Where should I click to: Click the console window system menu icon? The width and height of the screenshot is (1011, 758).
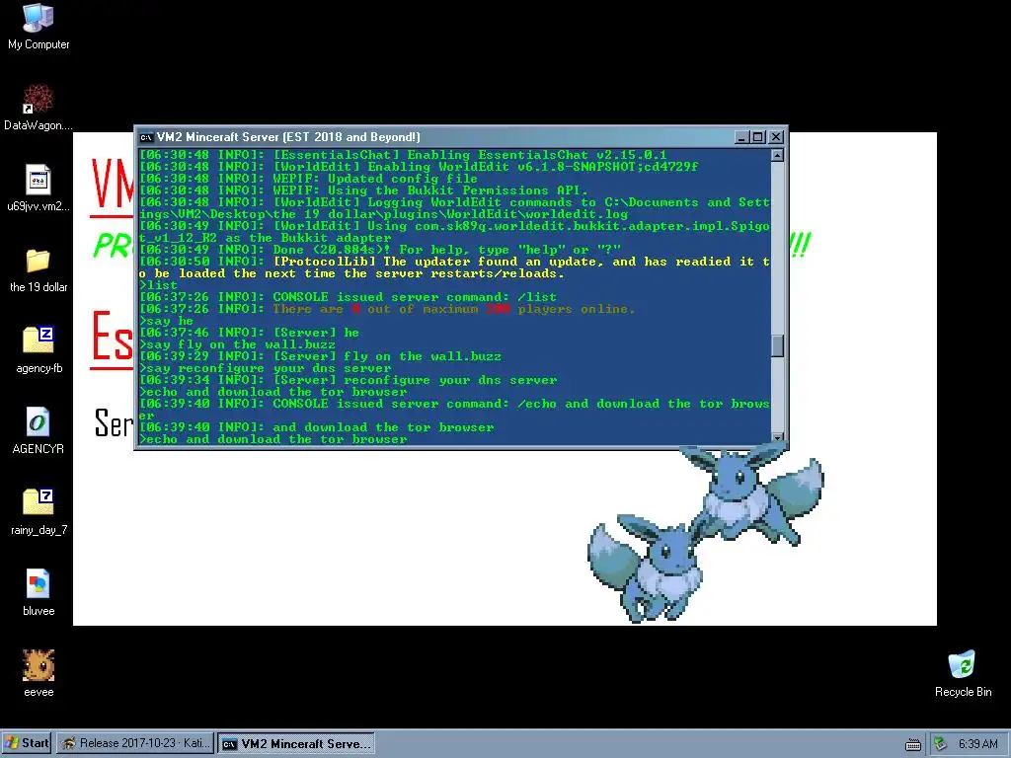(x=146, y=137)
